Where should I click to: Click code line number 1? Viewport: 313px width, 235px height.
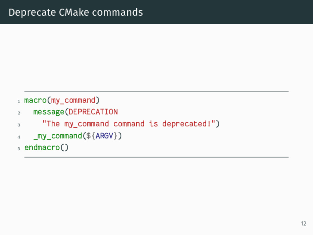tap(19, 101)
